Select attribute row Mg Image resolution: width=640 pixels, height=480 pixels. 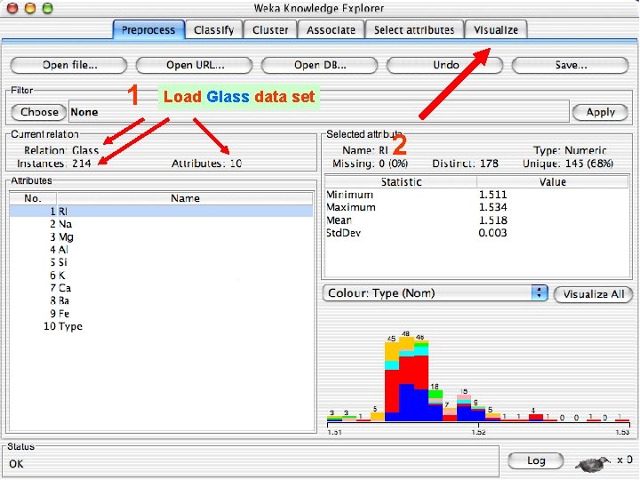point(161,236)
